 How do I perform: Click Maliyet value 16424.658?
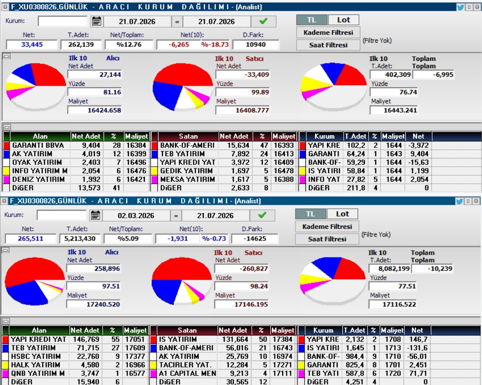tap(95, 110)
